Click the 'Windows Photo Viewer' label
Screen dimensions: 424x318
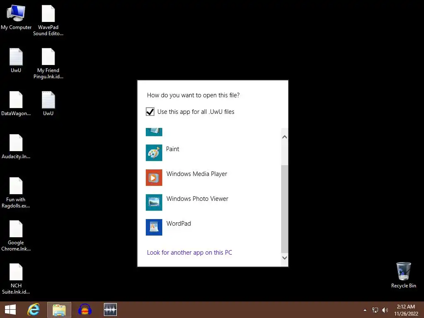pos(197,199)
